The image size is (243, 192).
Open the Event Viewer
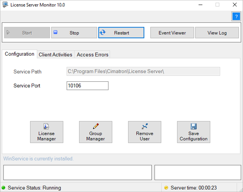click(x=172, y=33)
